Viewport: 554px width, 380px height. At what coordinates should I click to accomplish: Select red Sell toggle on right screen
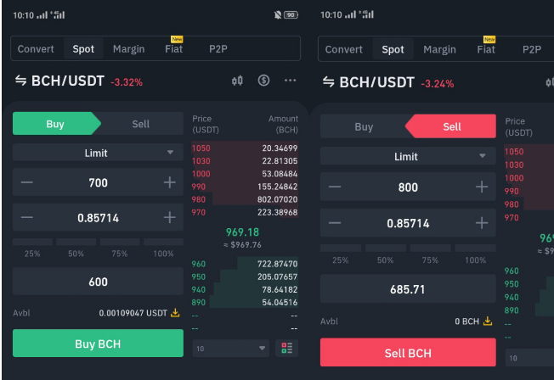click(x=451, y=126)
